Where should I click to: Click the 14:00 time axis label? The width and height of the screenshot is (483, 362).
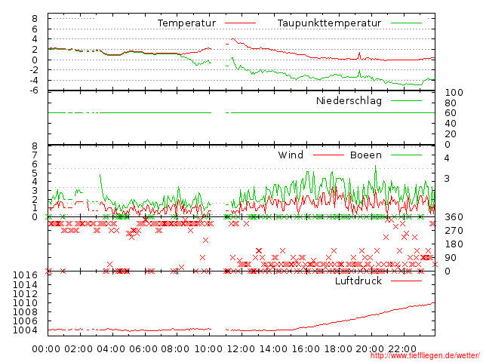point(273,349)
